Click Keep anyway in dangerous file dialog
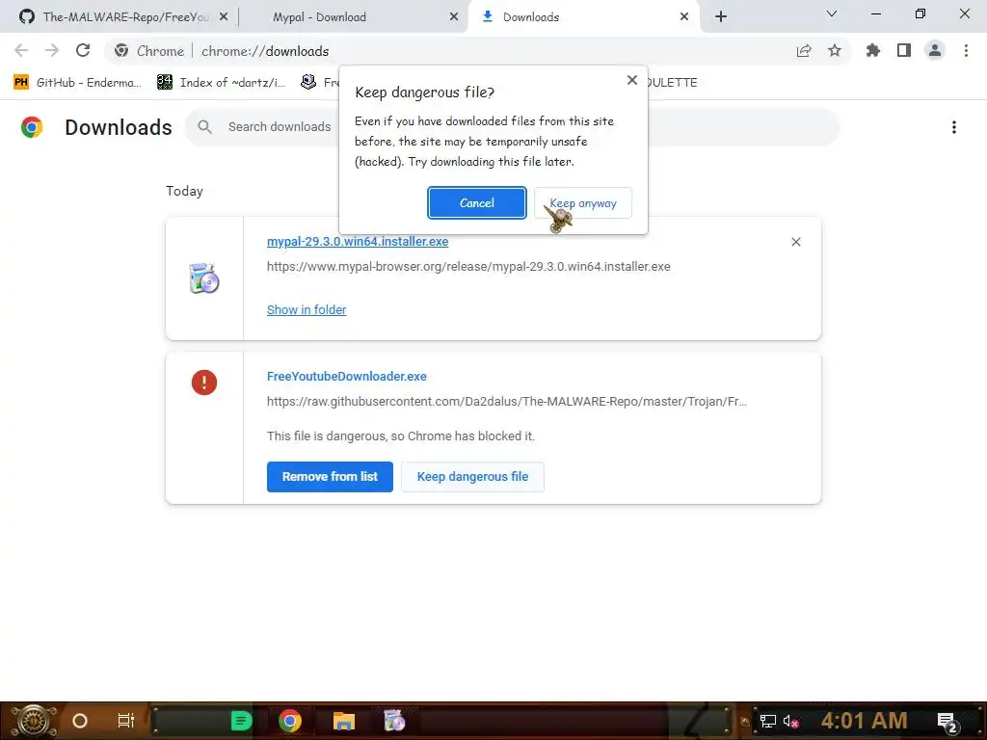The width and height of the screenshot is (987, 740). coord(583,202)
